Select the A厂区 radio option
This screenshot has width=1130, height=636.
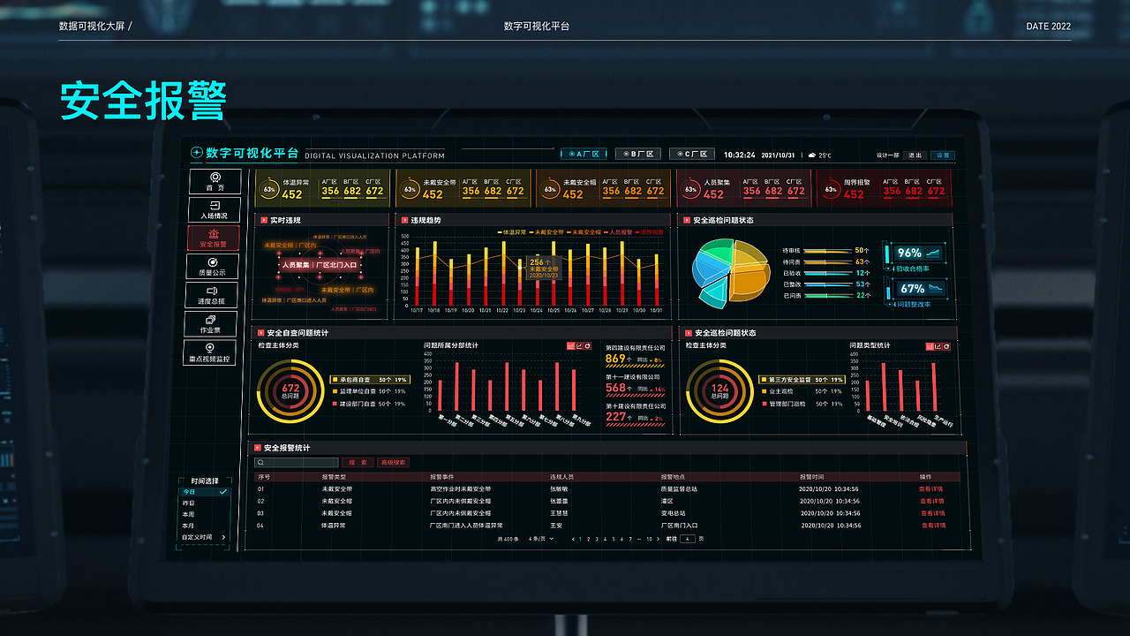[x=583, y=155]
